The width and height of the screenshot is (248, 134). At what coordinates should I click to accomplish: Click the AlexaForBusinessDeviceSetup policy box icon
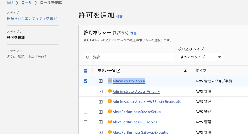[x=110, y=111]
